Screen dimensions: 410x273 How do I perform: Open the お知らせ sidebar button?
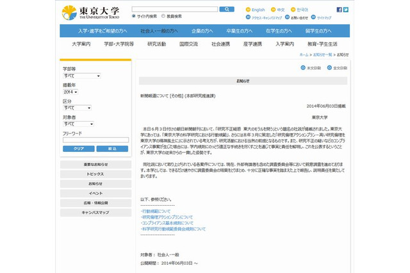click(x=95, y=184)
